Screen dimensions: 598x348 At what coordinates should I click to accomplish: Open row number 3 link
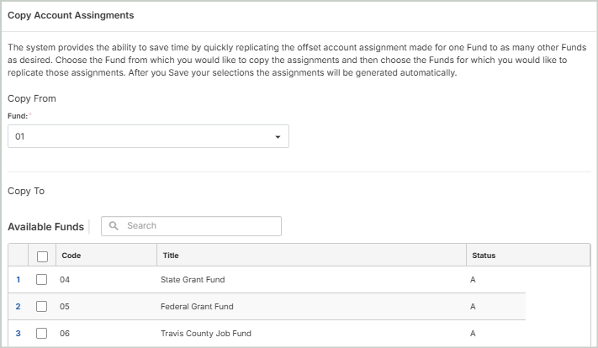[19, 333]
